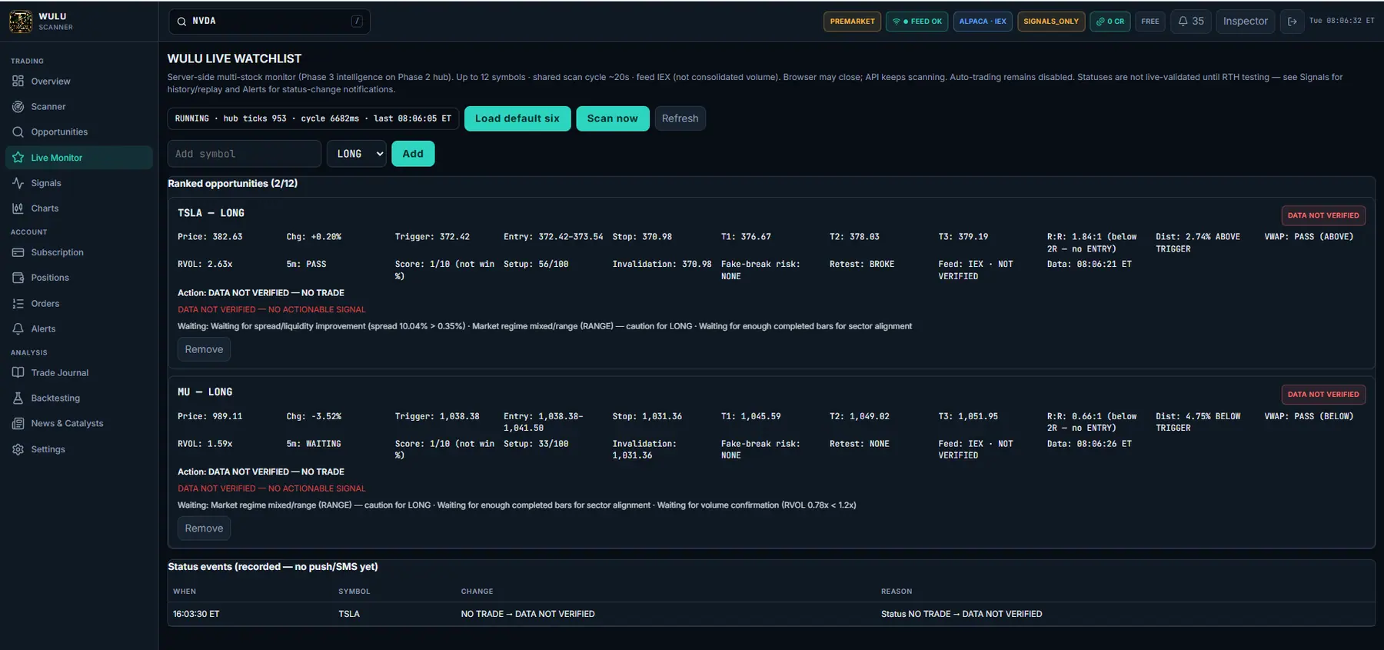Click the ALPACA · IEX feed badge
The width and height of the screenshot is (1384, 650).
(983, 22)
